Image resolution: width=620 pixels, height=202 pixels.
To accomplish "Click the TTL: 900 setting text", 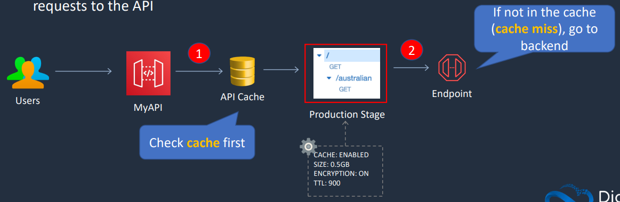I will [327, 183].
